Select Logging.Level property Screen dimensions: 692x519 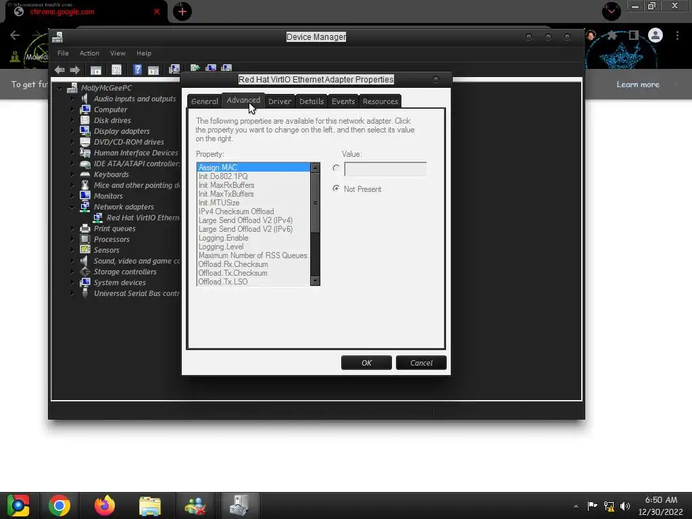pos(253,247)
